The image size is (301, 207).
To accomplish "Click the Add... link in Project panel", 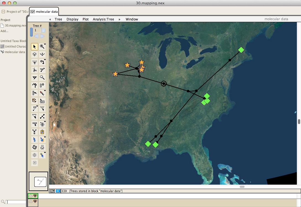I will pyautogui.click(x=4, y=31).
